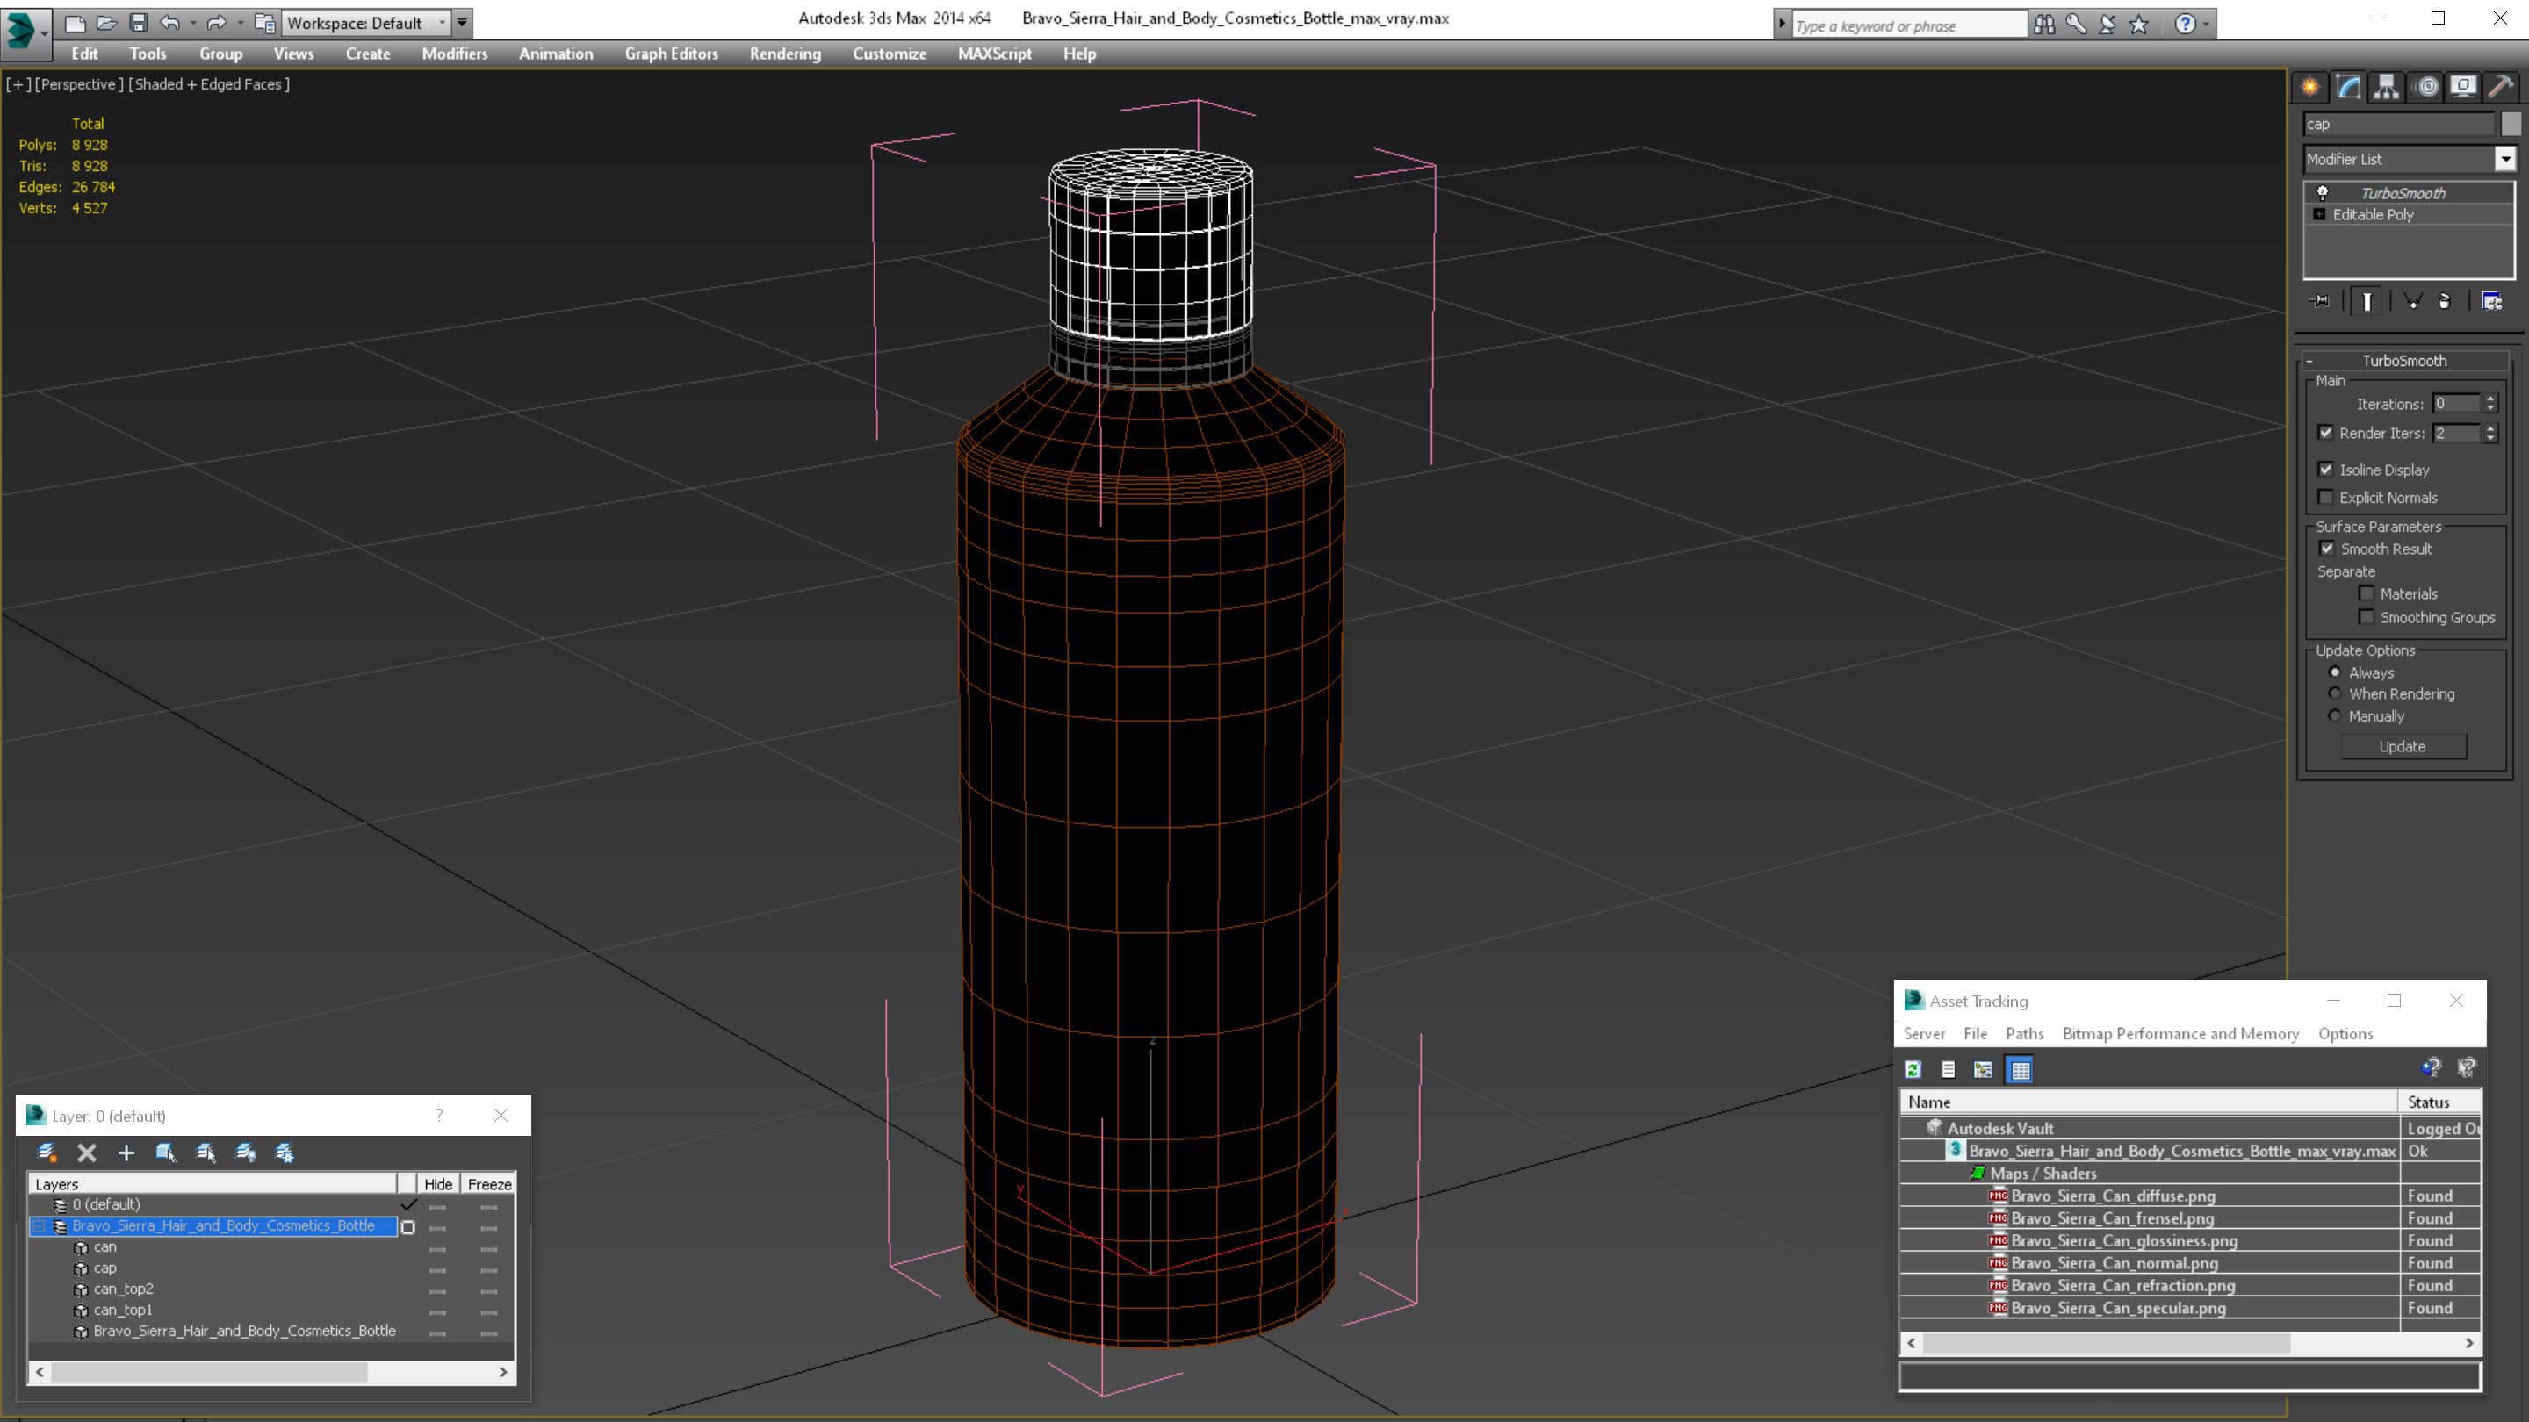Click Highlight Selected Objects' Layers icon

tap(205, 1153)
